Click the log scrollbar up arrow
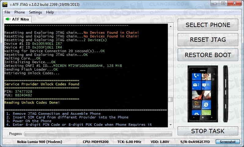 click(171, 26)
